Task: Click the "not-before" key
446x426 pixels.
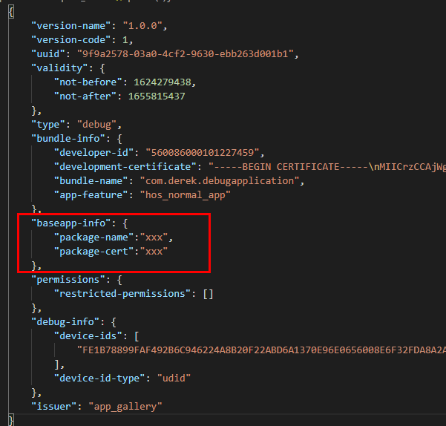Action: coord(88,82)
